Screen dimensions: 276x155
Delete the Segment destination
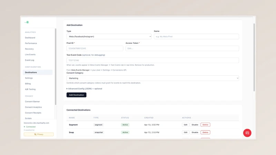click(x=205, y=125)
